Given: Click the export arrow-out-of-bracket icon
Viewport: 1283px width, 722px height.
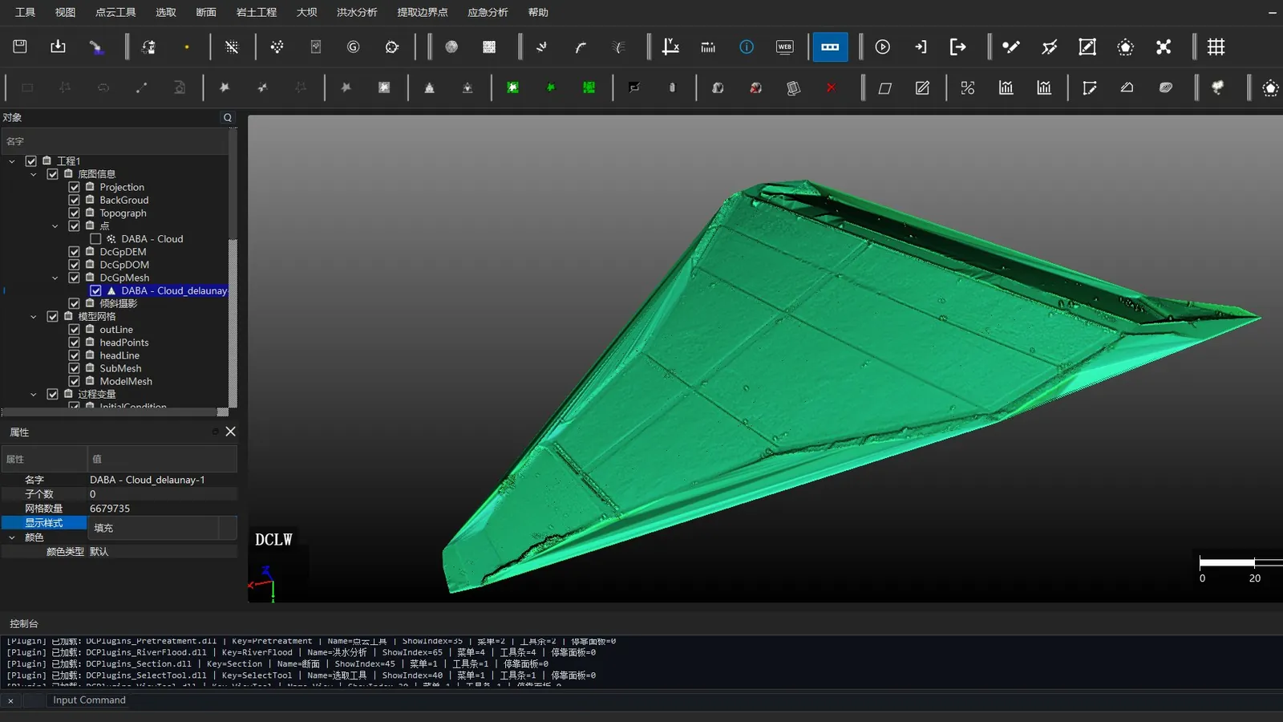Looking at the screenshot, I should click(x=958, y=47).
